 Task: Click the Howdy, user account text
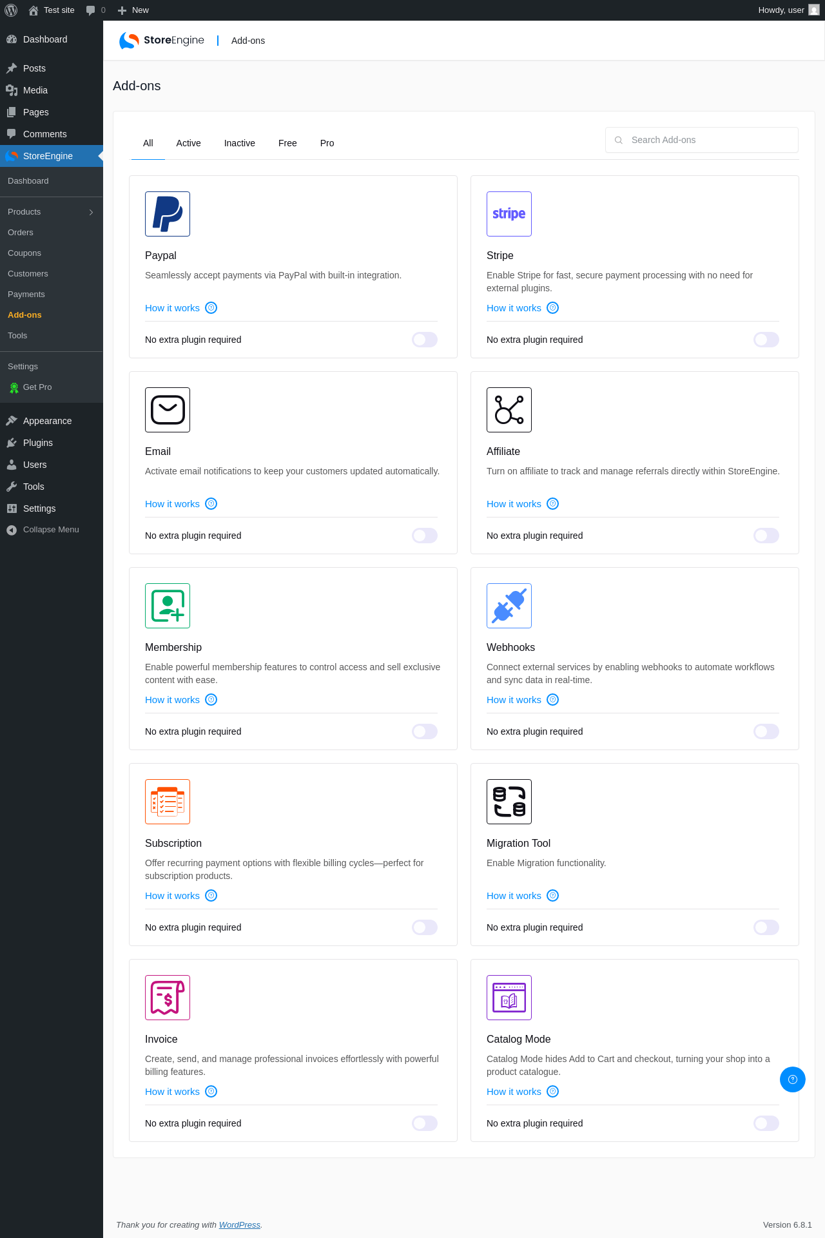(781, 10)
